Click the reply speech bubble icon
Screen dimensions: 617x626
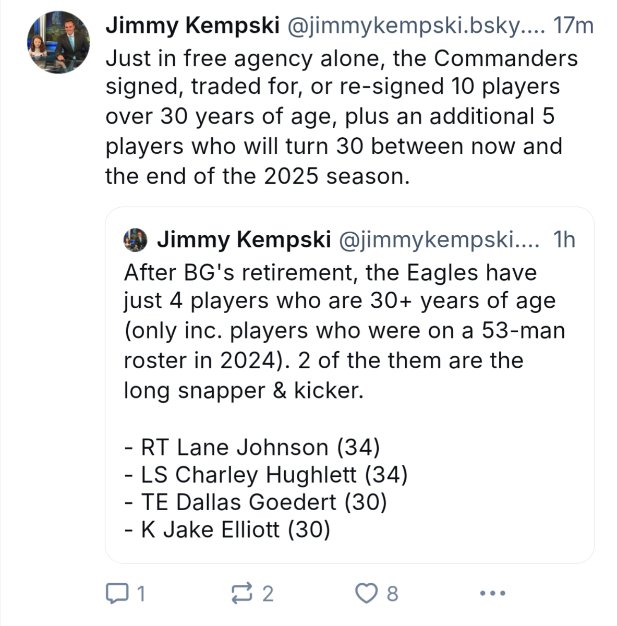(x=114, y=593)
